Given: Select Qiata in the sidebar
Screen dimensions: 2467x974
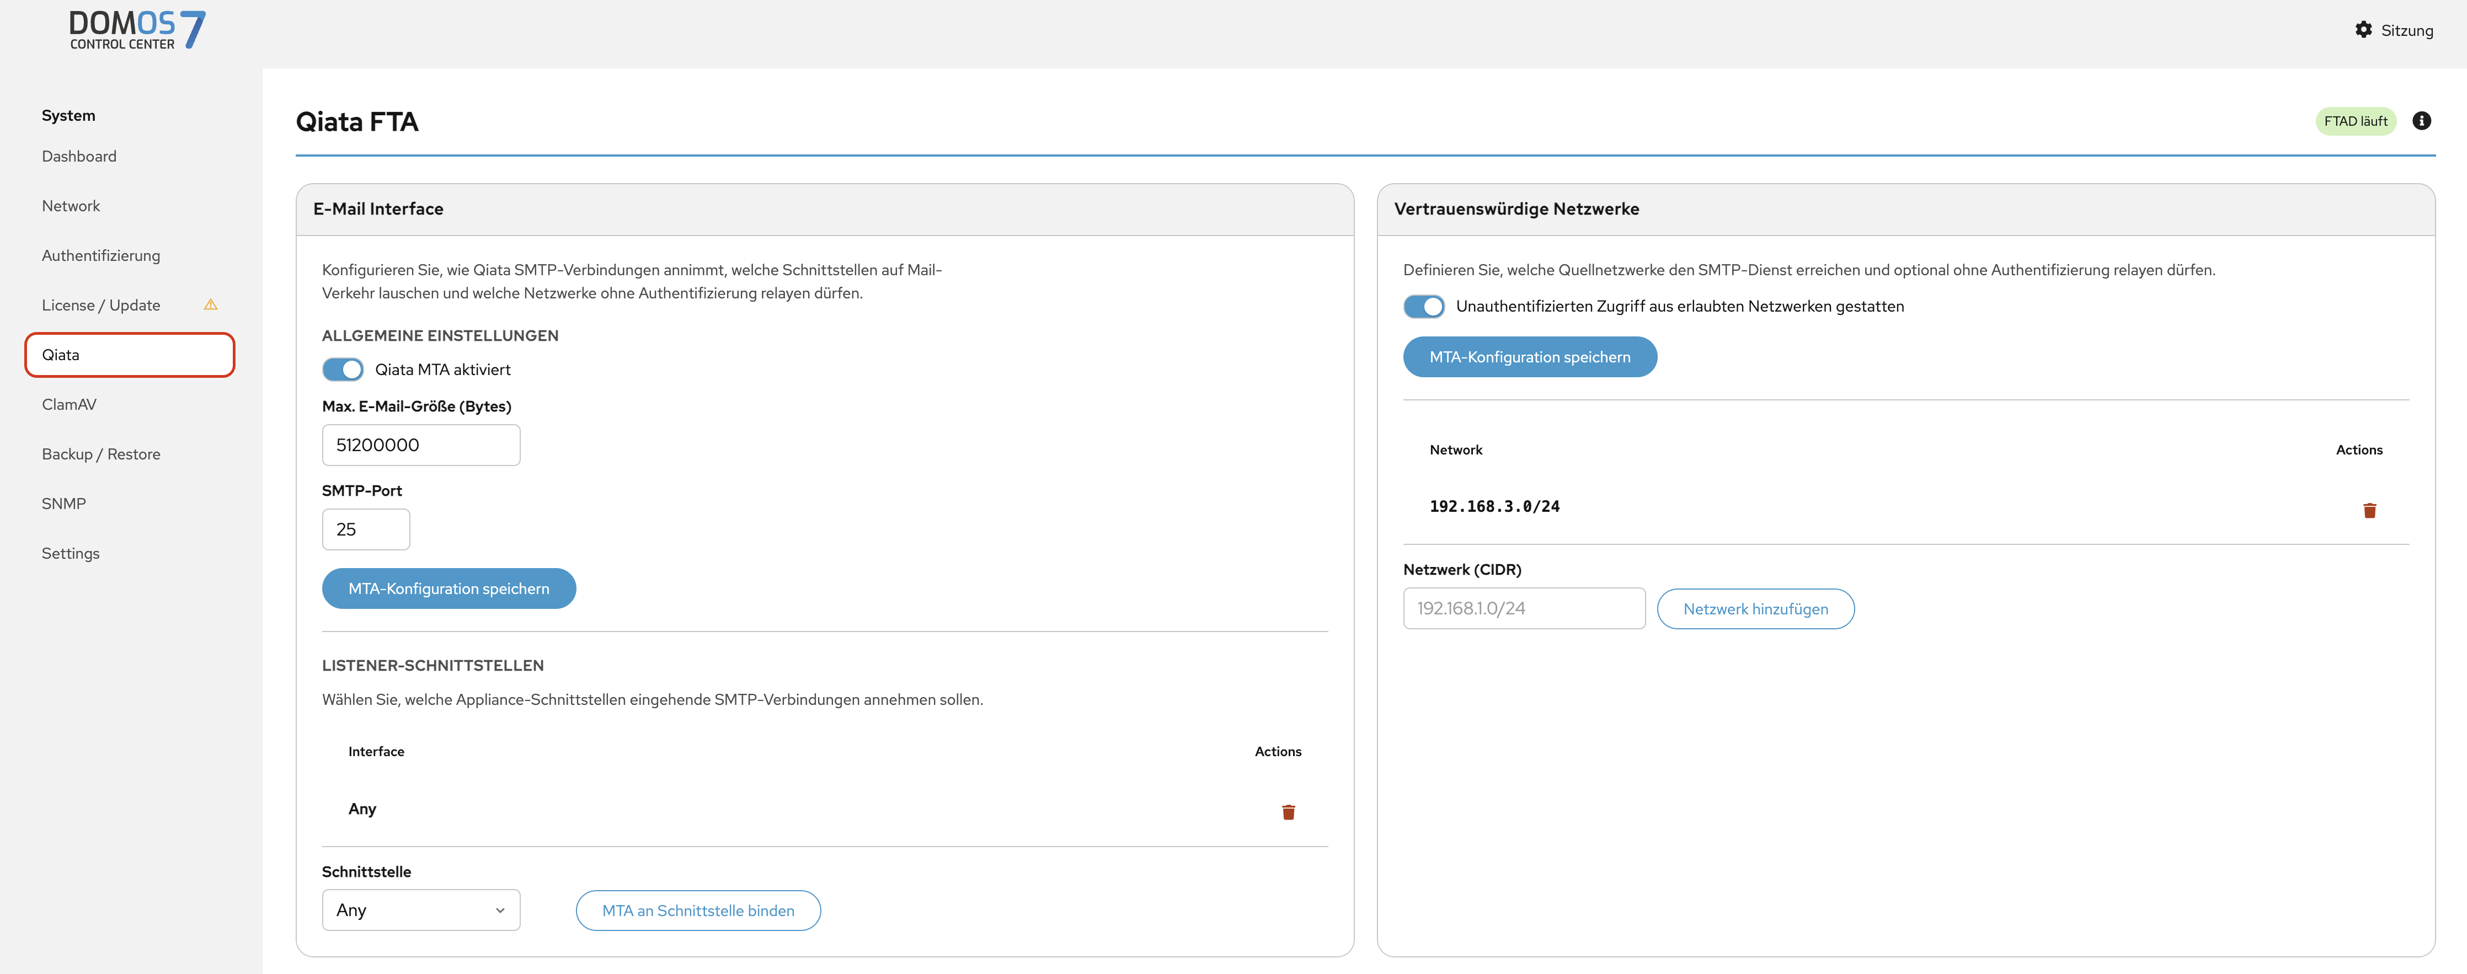Looking at the screenshot, I should [x=129, y=355].
